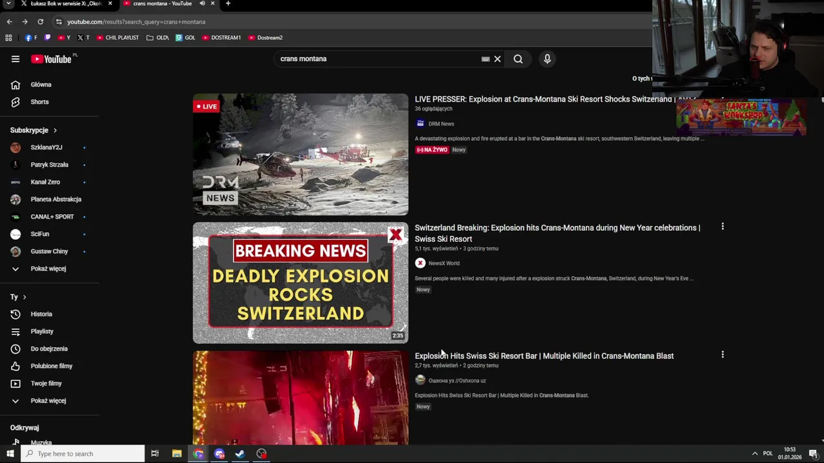
Task: Open the NewsX World channel avatar
Action: pos(420,263)
